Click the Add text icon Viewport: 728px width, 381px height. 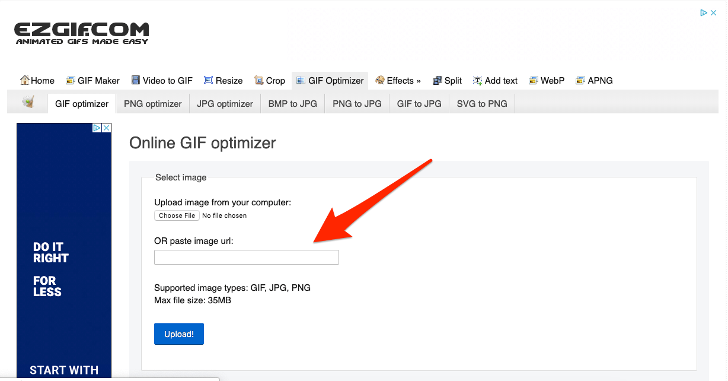coord(477,81)
